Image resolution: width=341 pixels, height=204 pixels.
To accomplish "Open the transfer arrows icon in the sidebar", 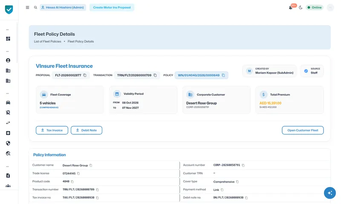I will click(8, 123).
